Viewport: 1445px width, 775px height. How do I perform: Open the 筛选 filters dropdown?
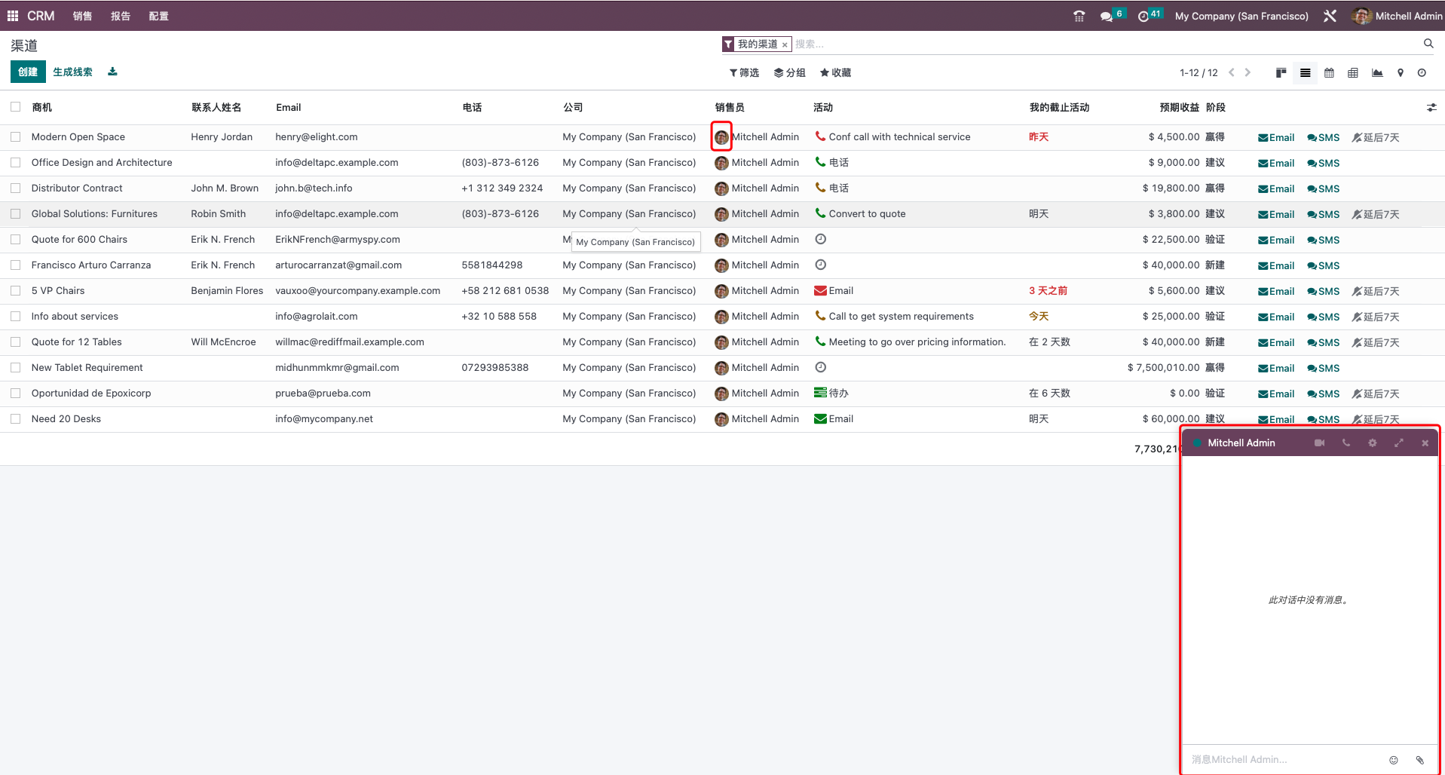point(744,72)
